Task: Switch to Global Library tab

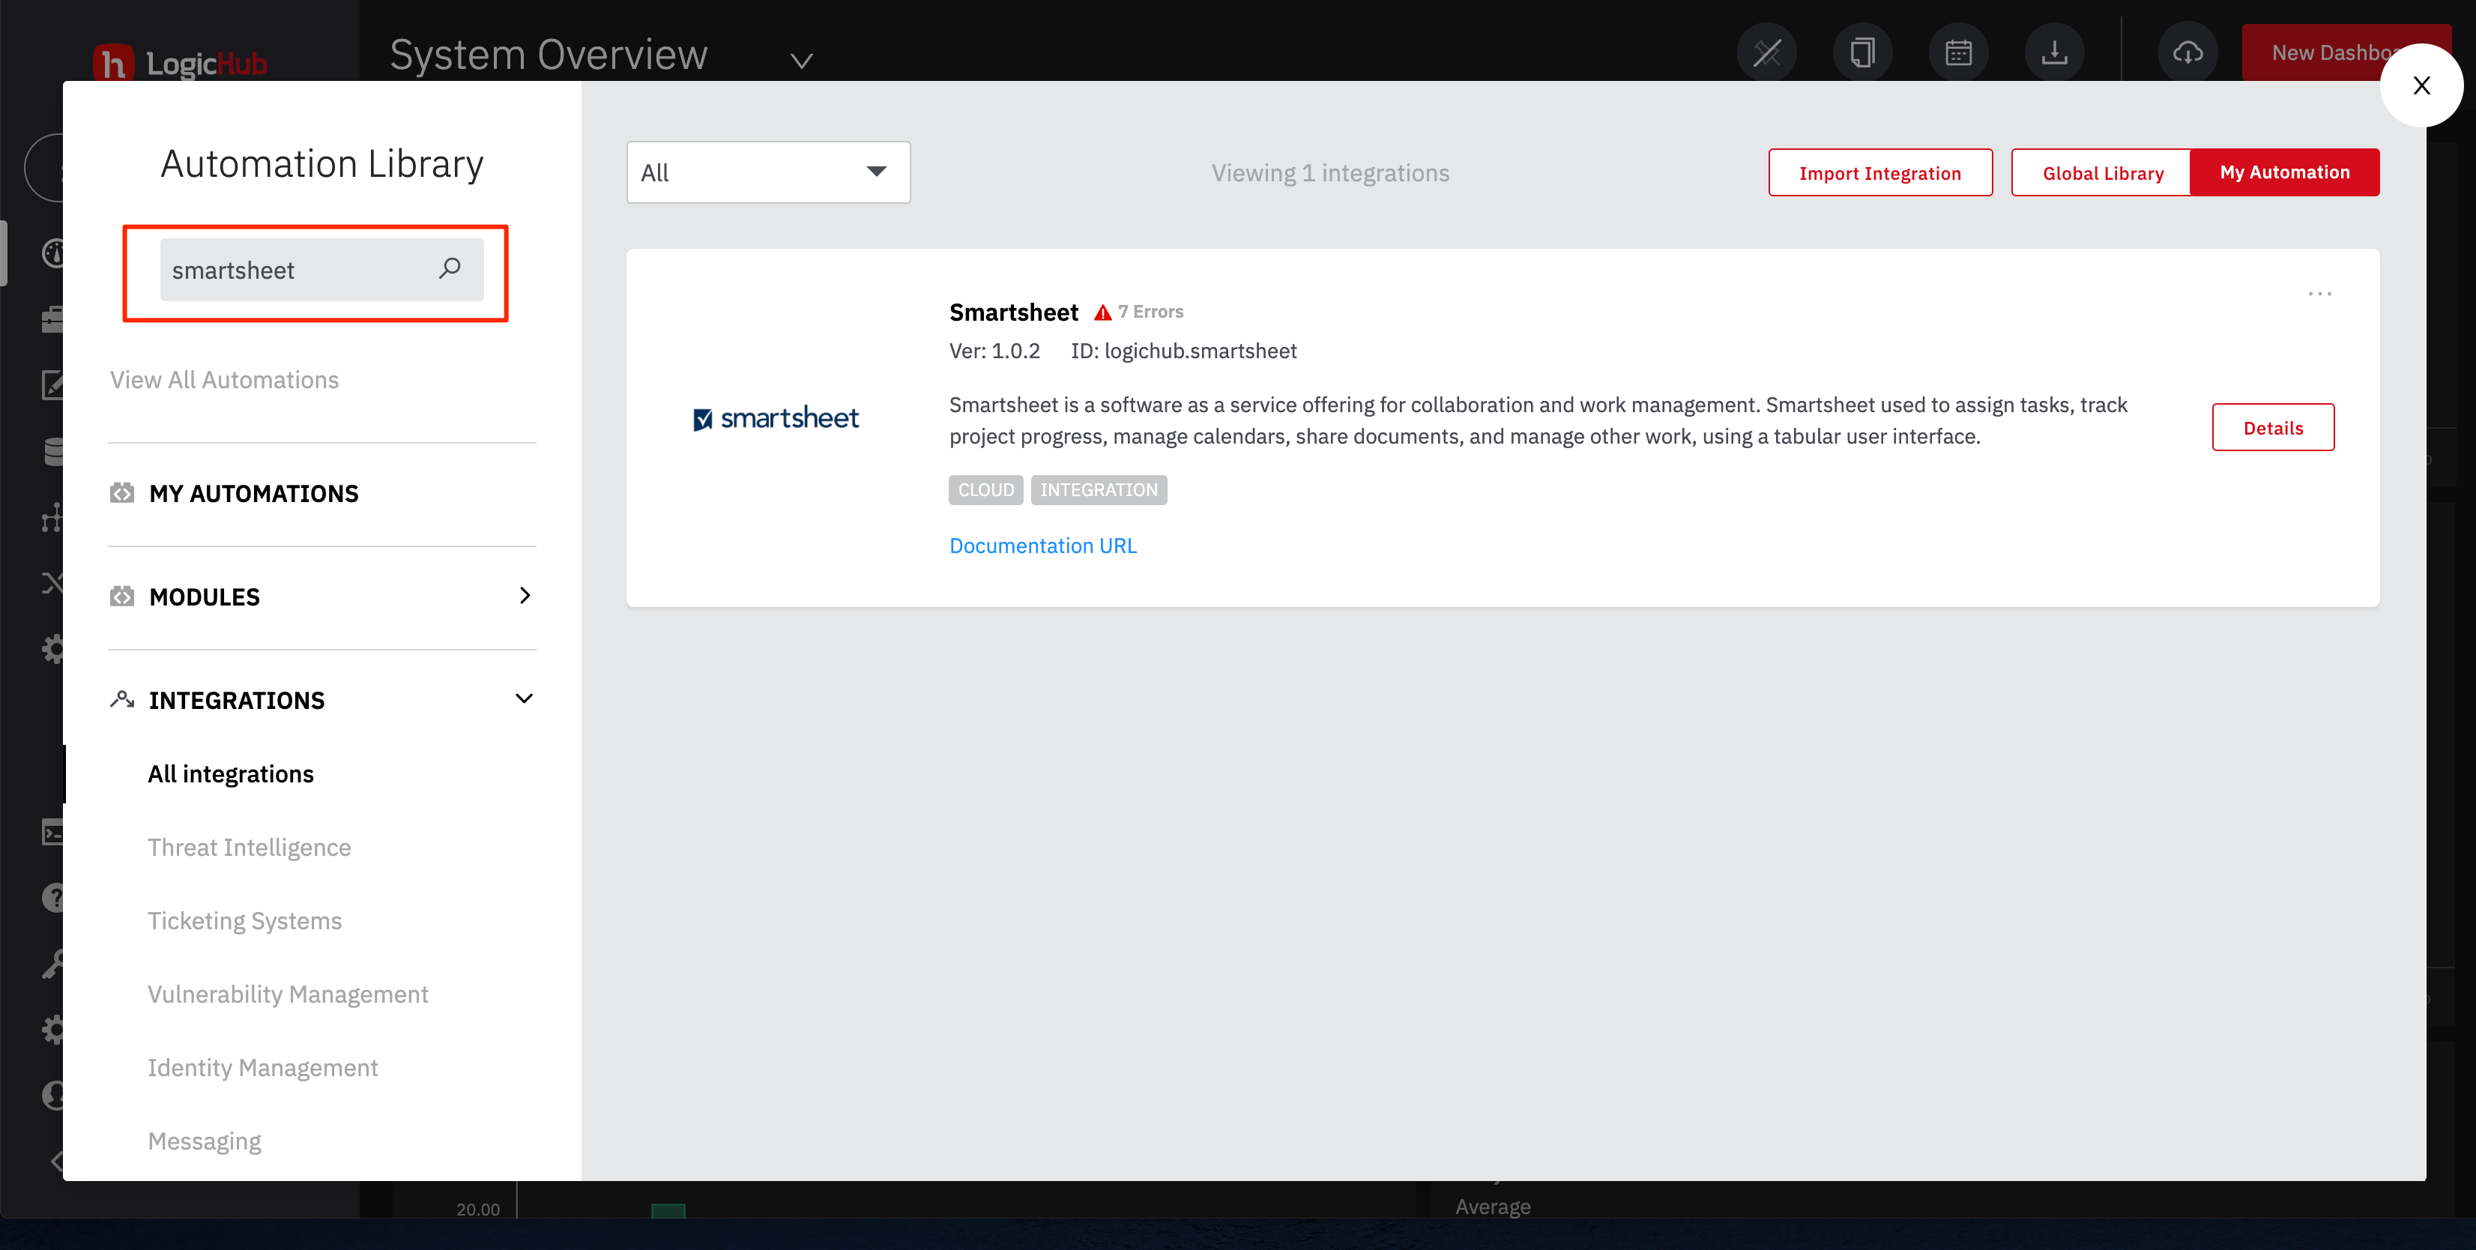Action: point(2102,172)
